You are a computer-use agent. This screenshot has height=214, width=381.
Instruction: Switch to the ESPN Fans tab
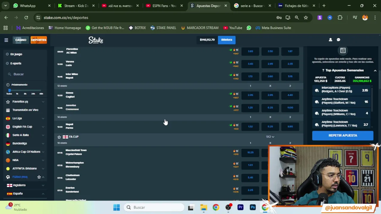(164, 6)
